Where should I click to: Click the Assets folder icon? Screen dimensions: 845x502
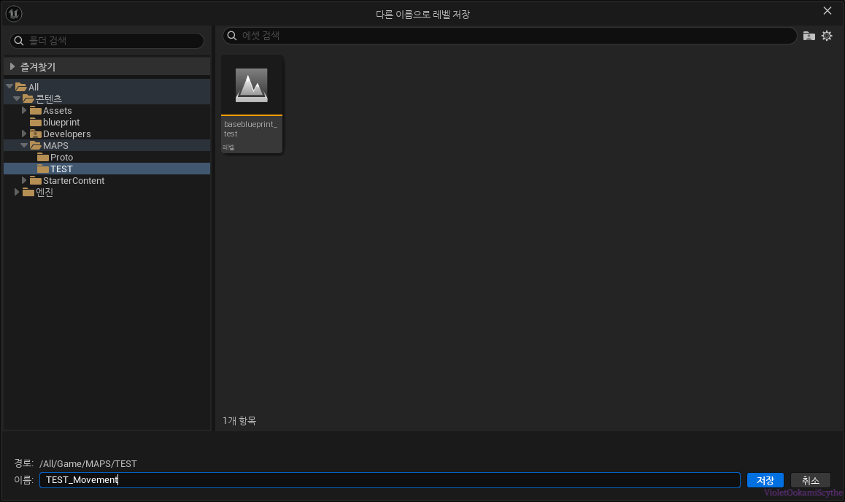pos(36,110)
